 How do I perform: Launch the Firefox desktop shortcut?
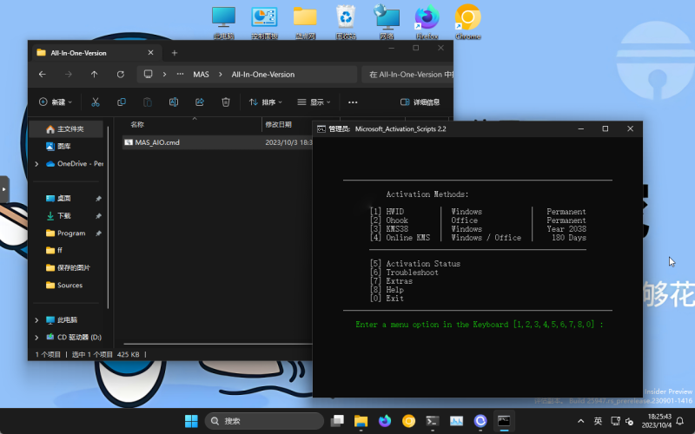[x=427, y=23]
